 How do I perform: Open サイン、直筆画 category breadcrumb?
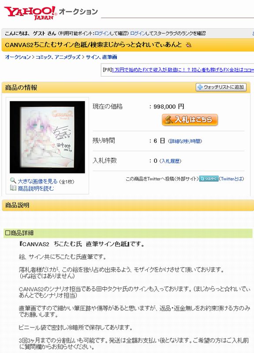point(101,57)
